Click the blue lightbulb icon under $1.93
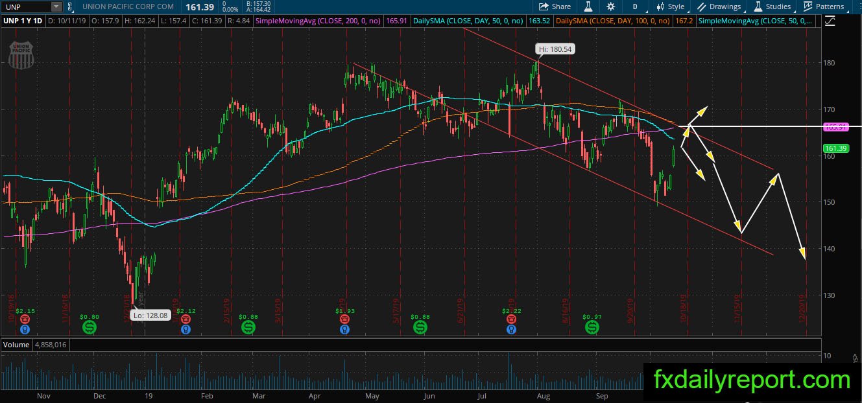The width and height of the screenshot is (862, 403). click(x=343, y=329)
